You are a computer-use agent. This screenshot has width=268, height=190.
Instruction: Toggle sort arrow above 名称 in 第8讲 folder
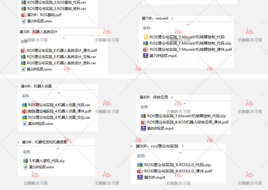tap(185, 104)
